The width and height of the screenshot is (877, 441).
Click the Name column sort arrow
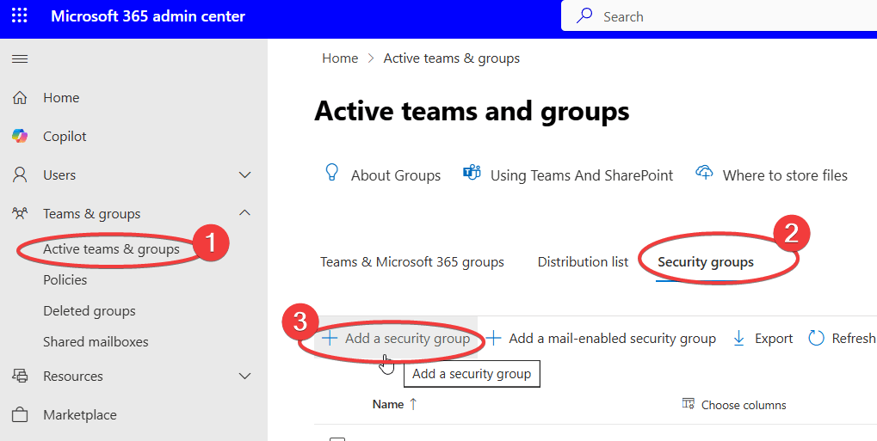[413, 404]
